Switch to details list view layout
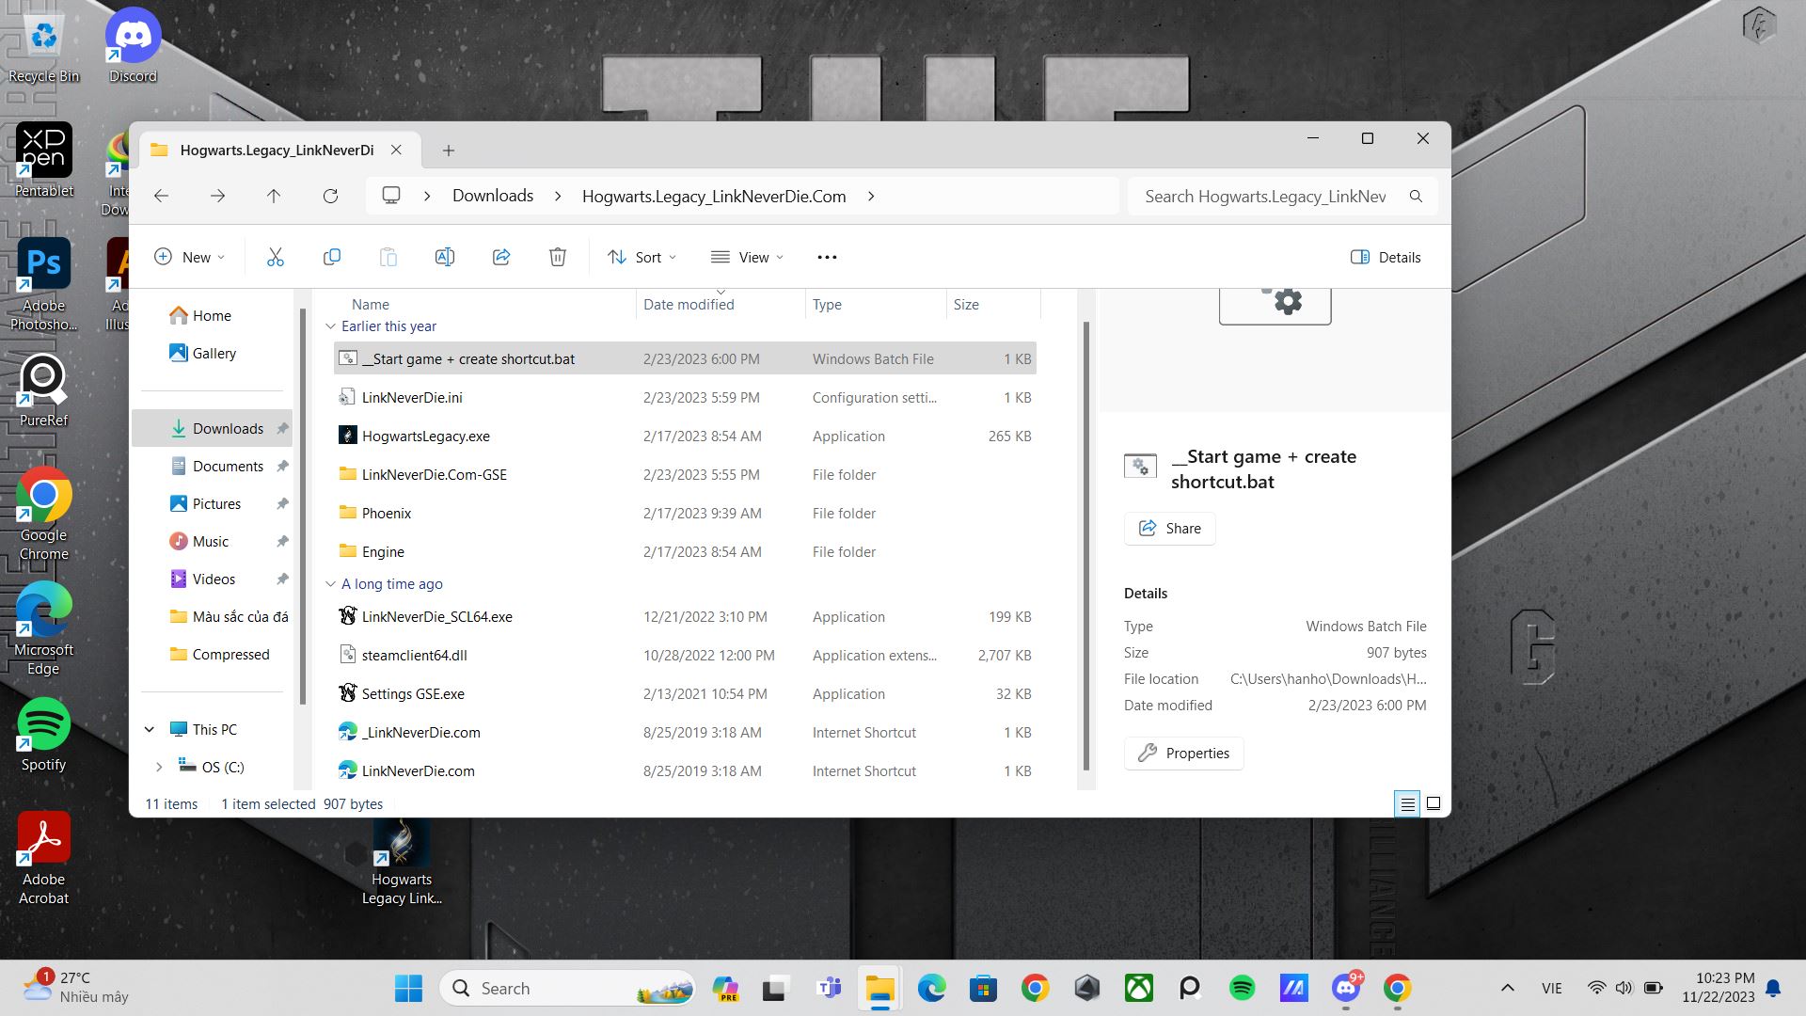The width and height of the screenshot is (1806, 1016). pos(1407,803)
